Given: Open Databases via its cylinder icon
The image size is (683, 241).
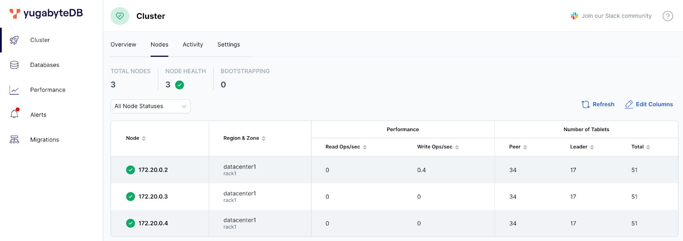Looking at the screenshot, I should (x=14, y=65).
